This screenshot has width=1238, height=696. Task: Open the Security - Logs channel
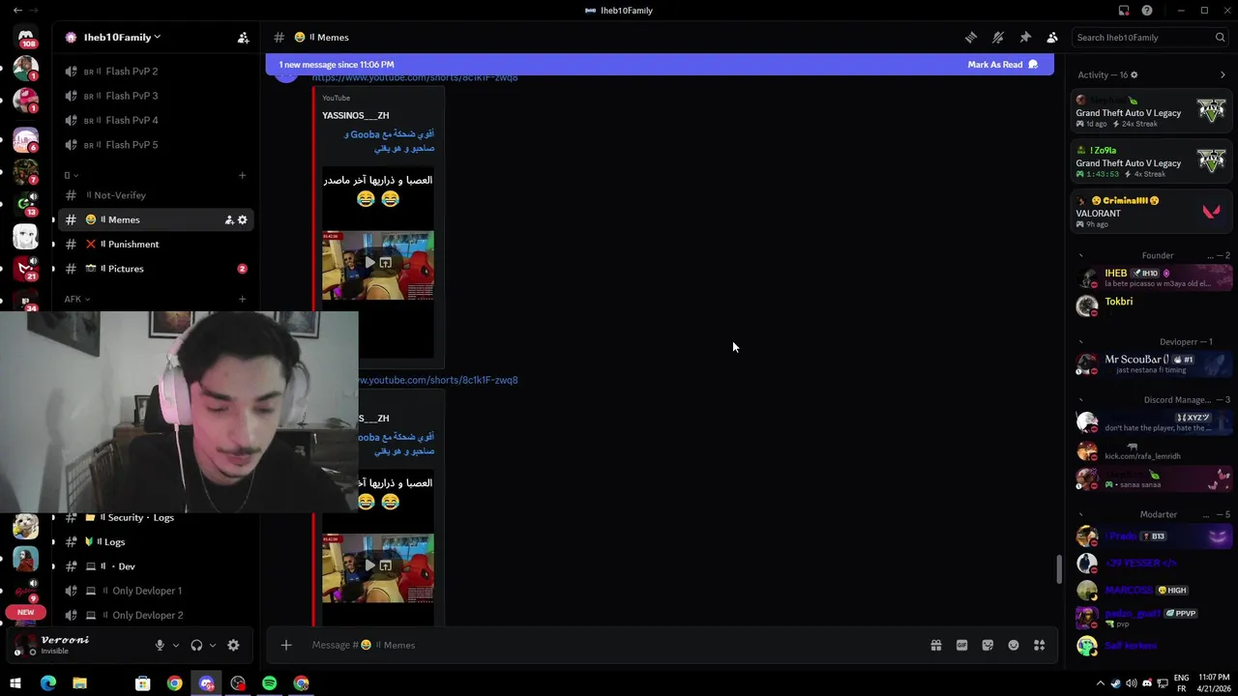tap(155, 518)
